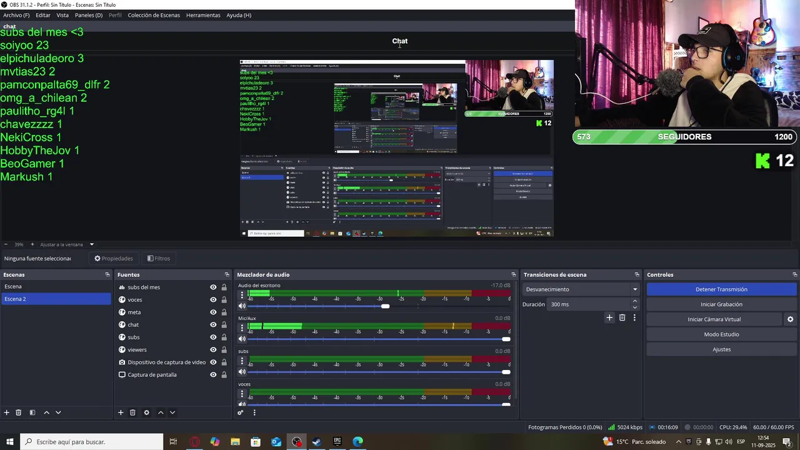Open Herramientas menu
Viewport: 800px width, 450px height.
(203, 15)
